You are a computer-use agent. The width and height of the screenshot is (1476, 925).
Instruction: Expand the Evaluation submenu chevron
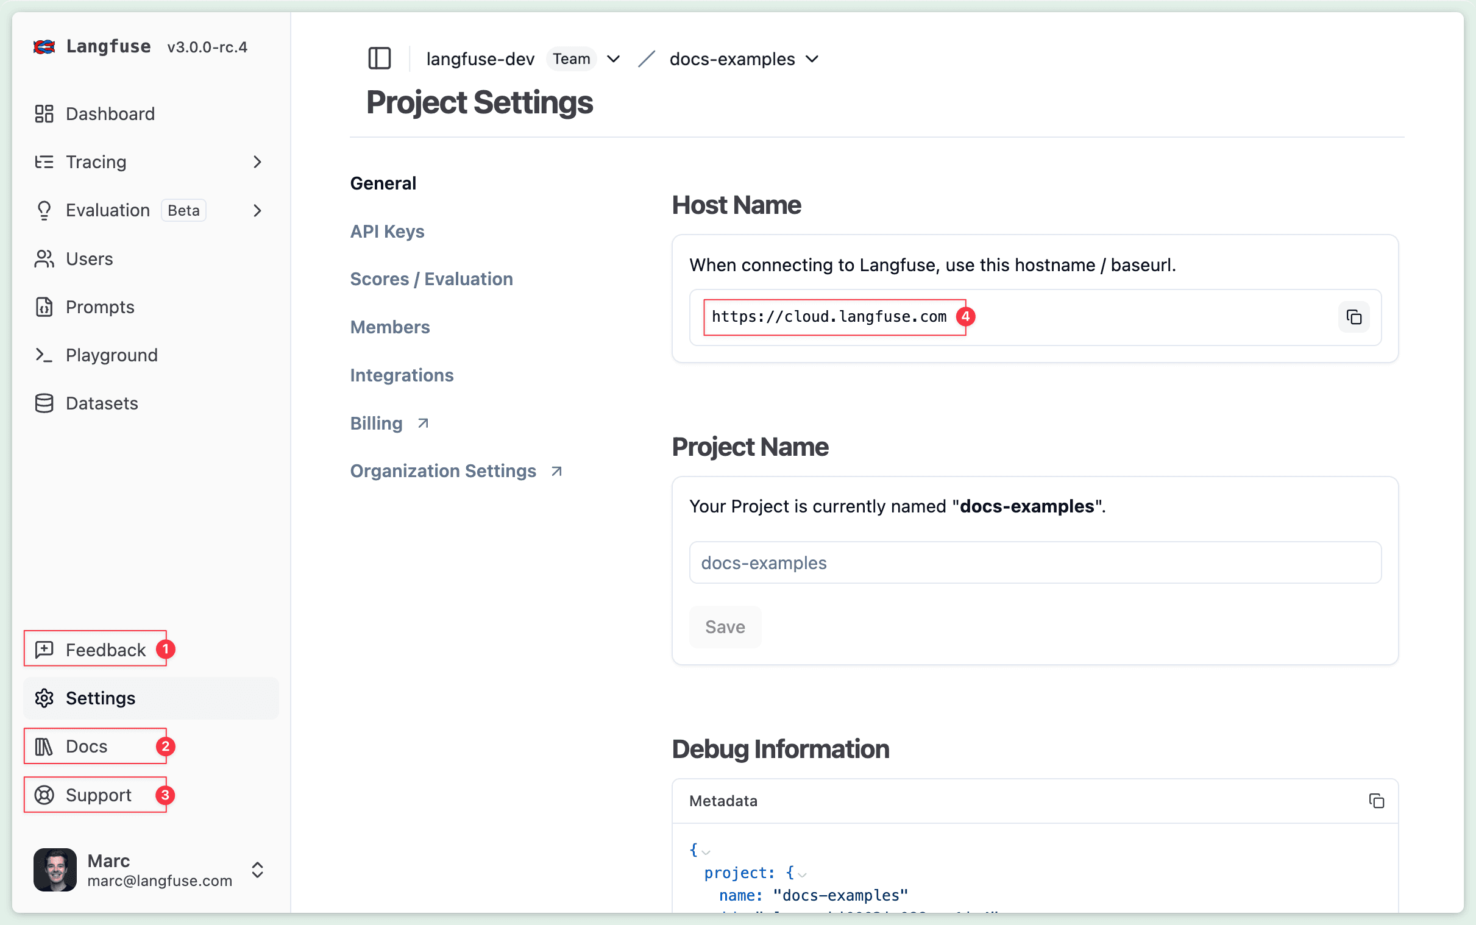258,210
